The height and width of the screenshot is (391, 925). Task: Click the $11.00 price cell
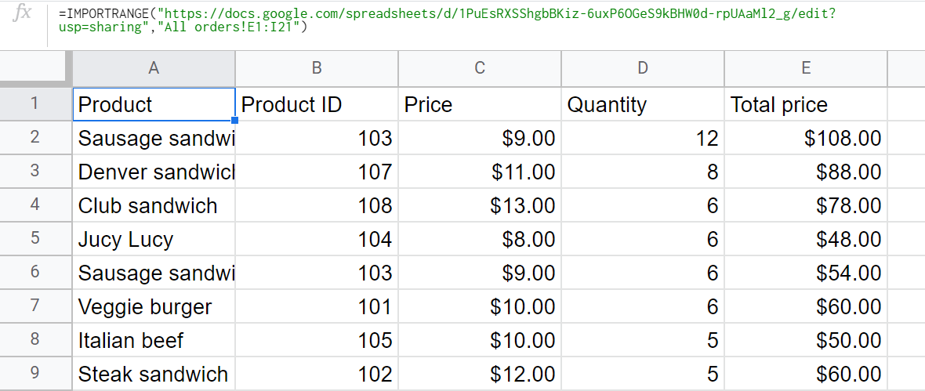click(x=480, y=172)
